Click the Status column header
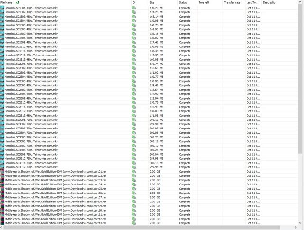The height and width of the screenshot is (230, 304). (183, 3)
